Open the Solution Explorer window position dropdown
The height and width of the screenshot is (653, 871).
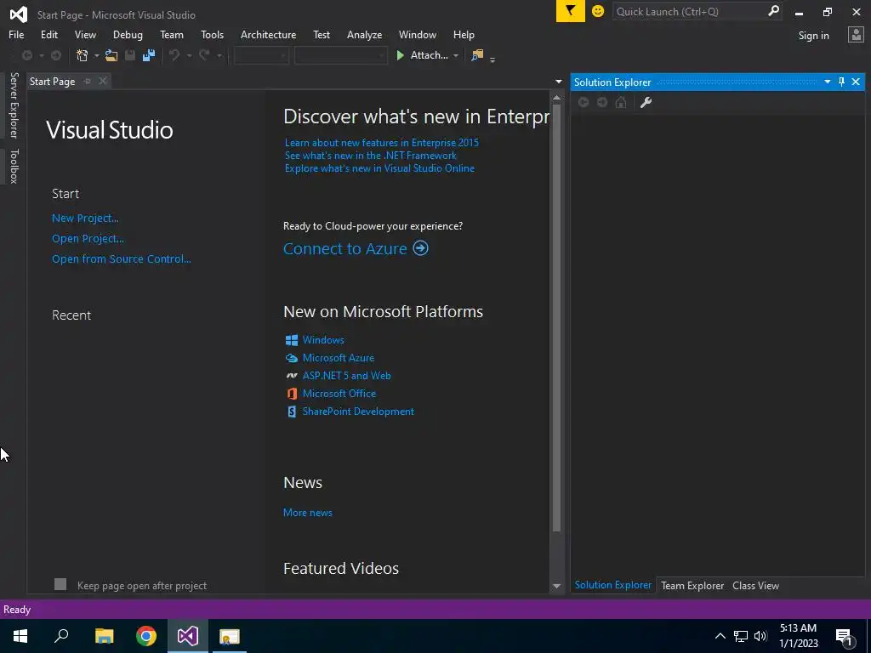[827, 82]
